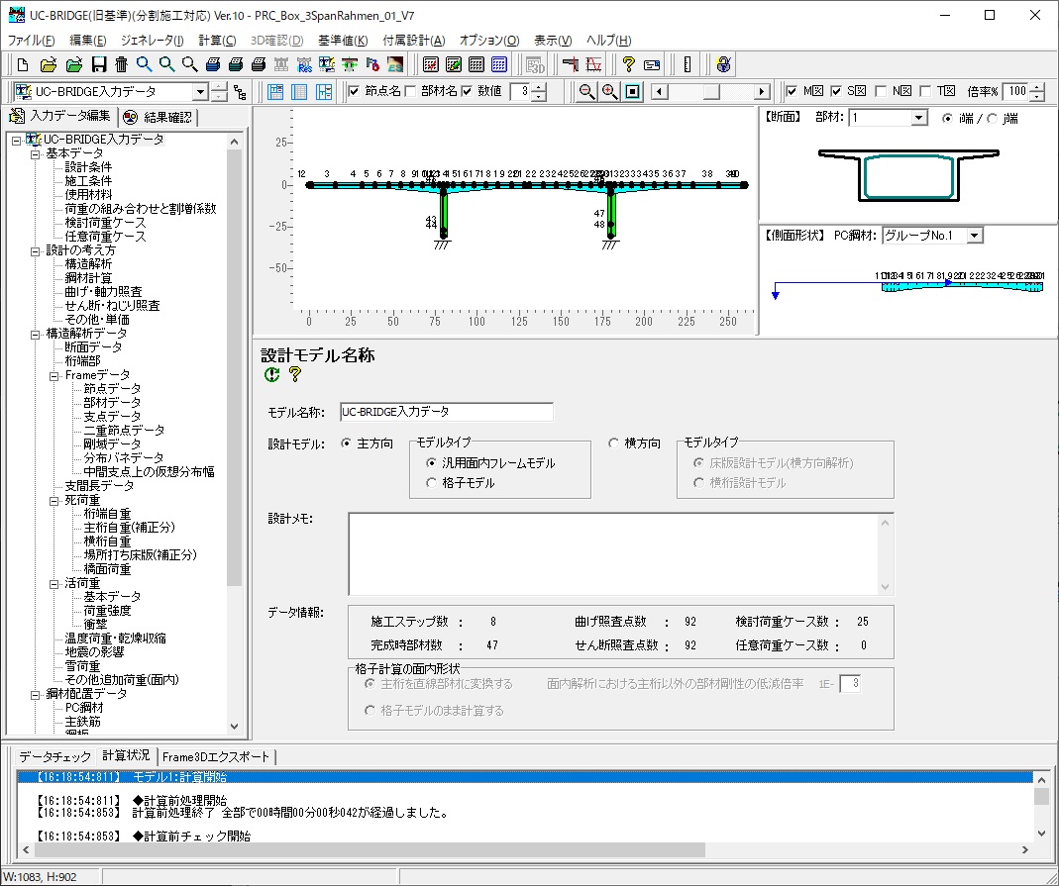The width and height of the screenshot is (1059, 886).
Task: Click the first open folder icon
Action: click(48, 64)
